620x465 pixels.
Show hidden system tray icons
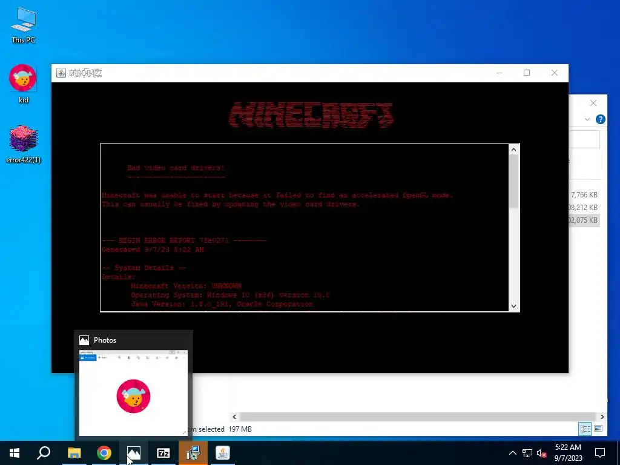coord(512,453)
